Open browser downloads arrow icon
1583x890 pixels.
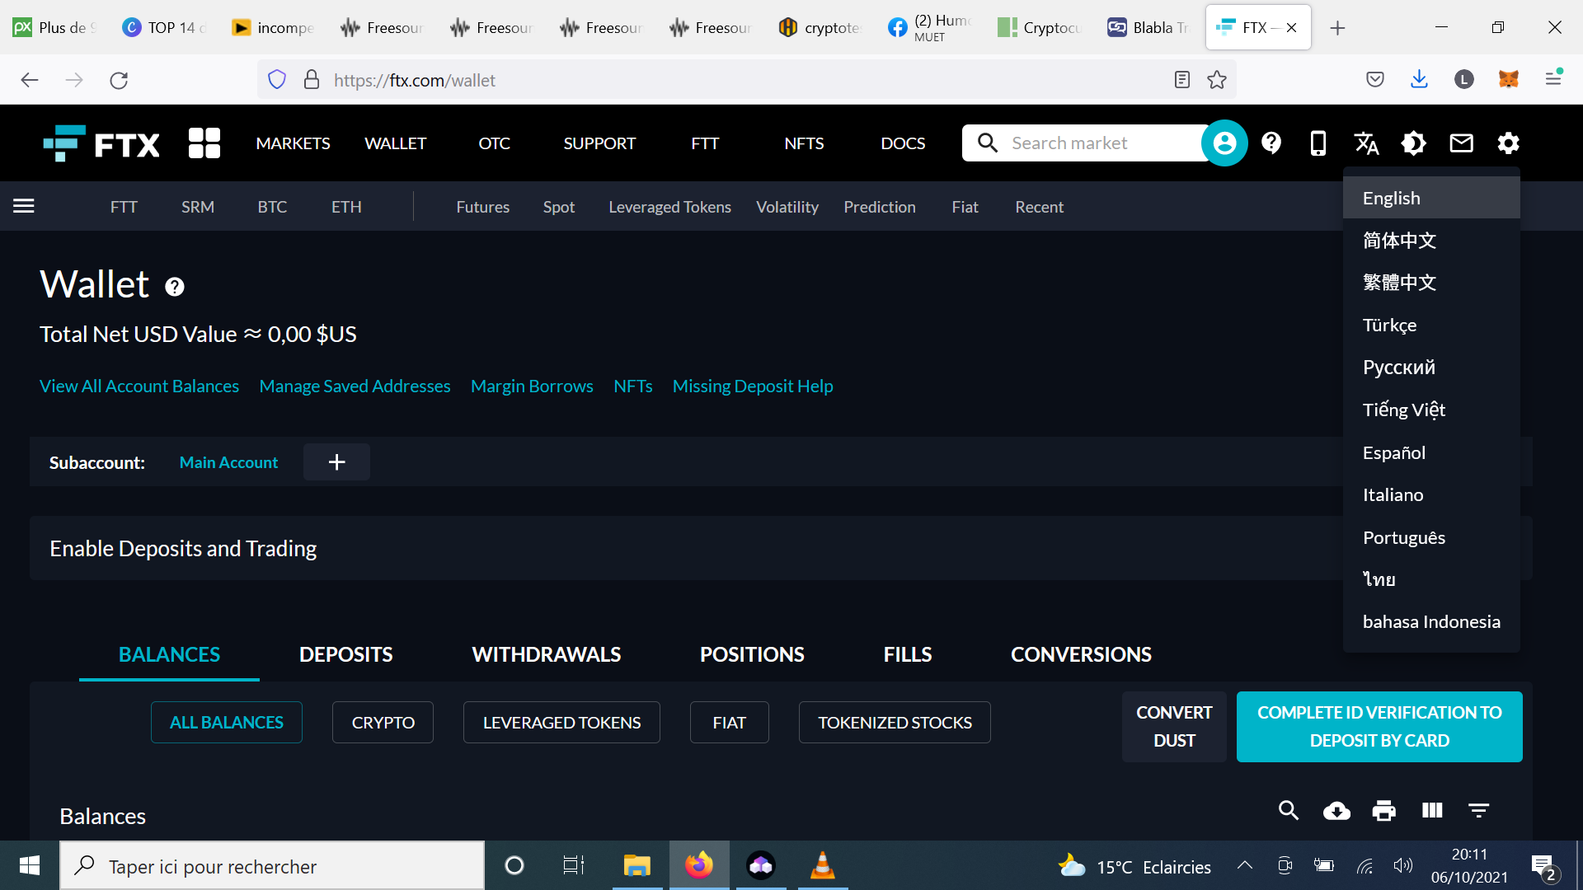click(x=1419, y=79)
